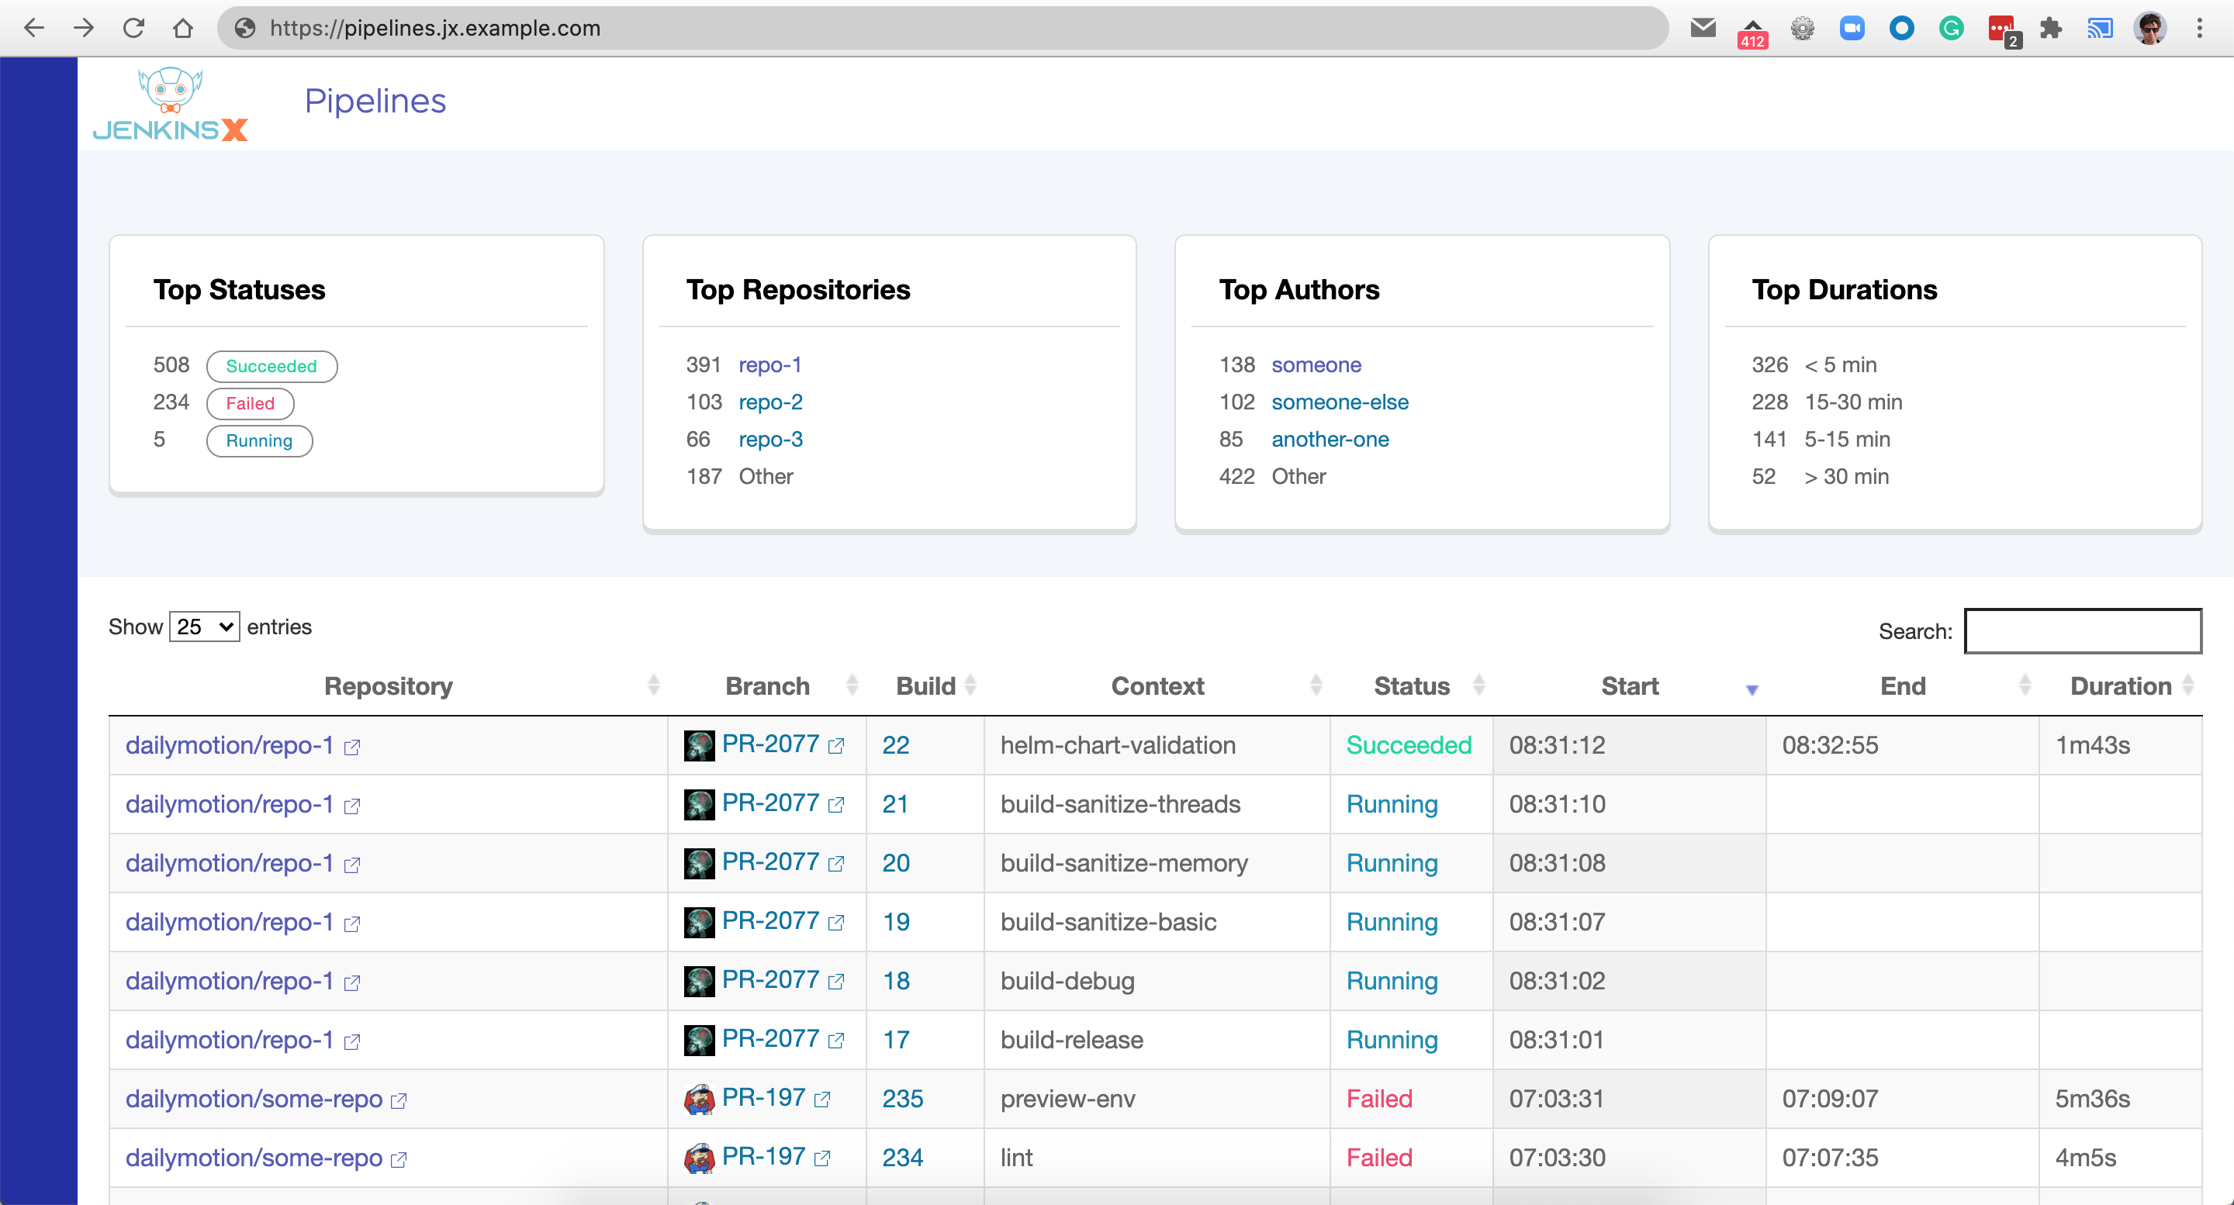
Task: Filter by the Succeeded status badge
Action: 271,366
